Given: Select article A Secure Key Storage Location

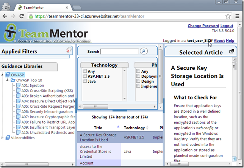Looking at the screenshot, I should pos(98,137).
